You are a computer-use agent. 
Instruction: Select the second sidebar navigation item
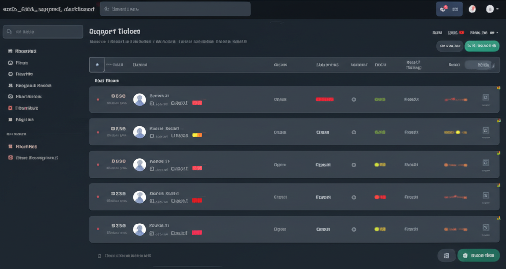(x=18, y=63)
